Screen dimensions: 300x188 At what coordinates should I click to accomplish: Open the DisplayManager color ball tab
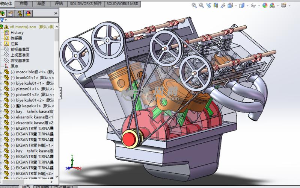point(28,14)
